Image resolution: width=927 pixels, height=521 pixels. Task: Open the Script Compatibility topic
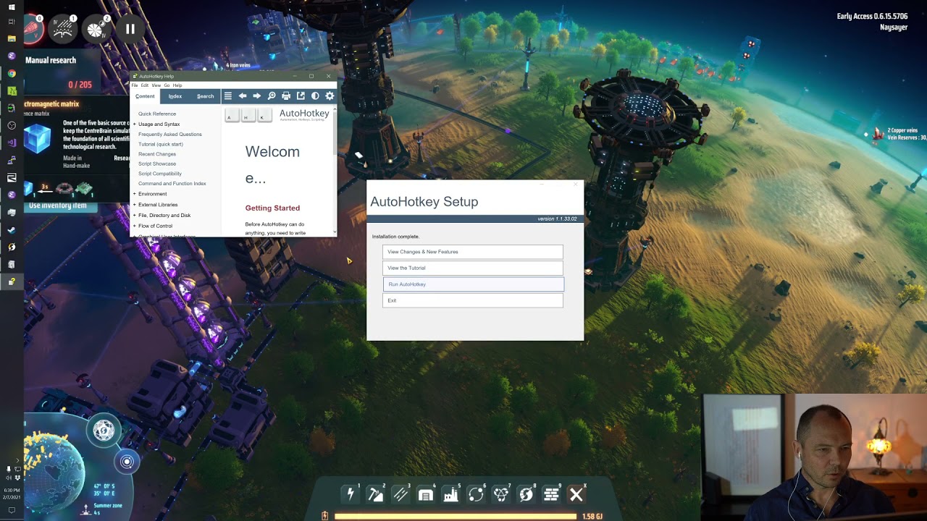(160, 174)
